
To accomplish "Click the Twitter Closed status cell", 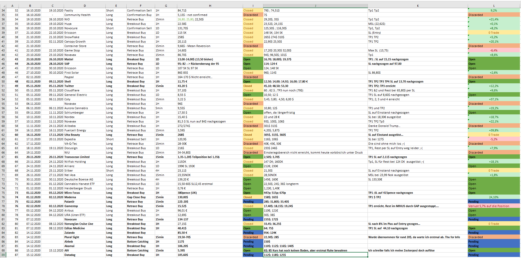I will click(252, 86).
